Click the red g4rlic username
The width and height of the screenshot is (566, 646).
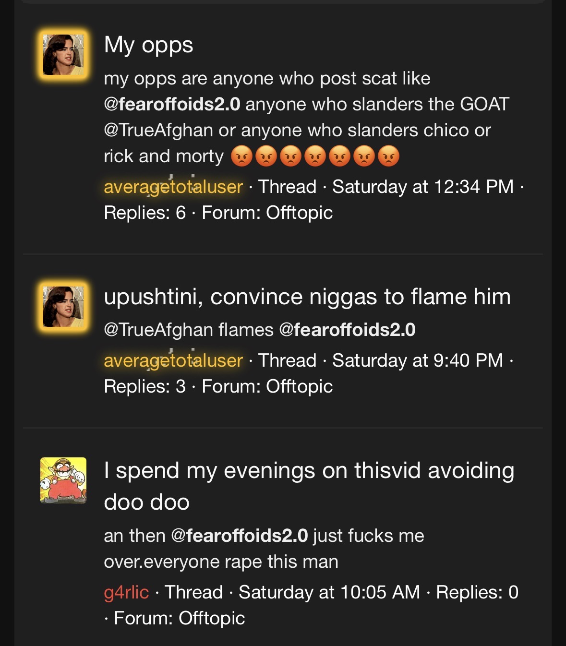(x=126, y=592)
